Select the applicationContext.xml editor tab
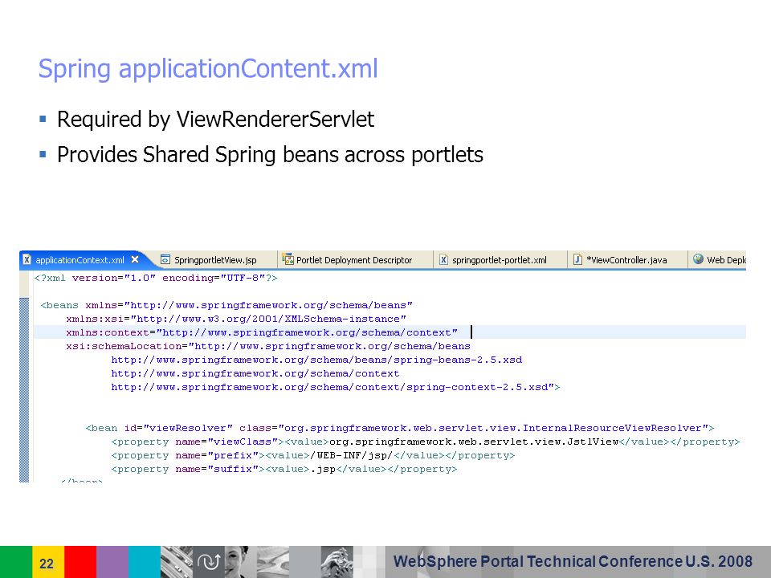Screen dimensions: 771x578 (81, 260)
